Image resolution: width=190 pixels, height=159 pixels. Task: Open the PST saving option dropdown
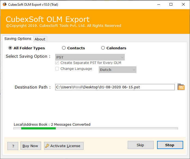coord(90,57)
